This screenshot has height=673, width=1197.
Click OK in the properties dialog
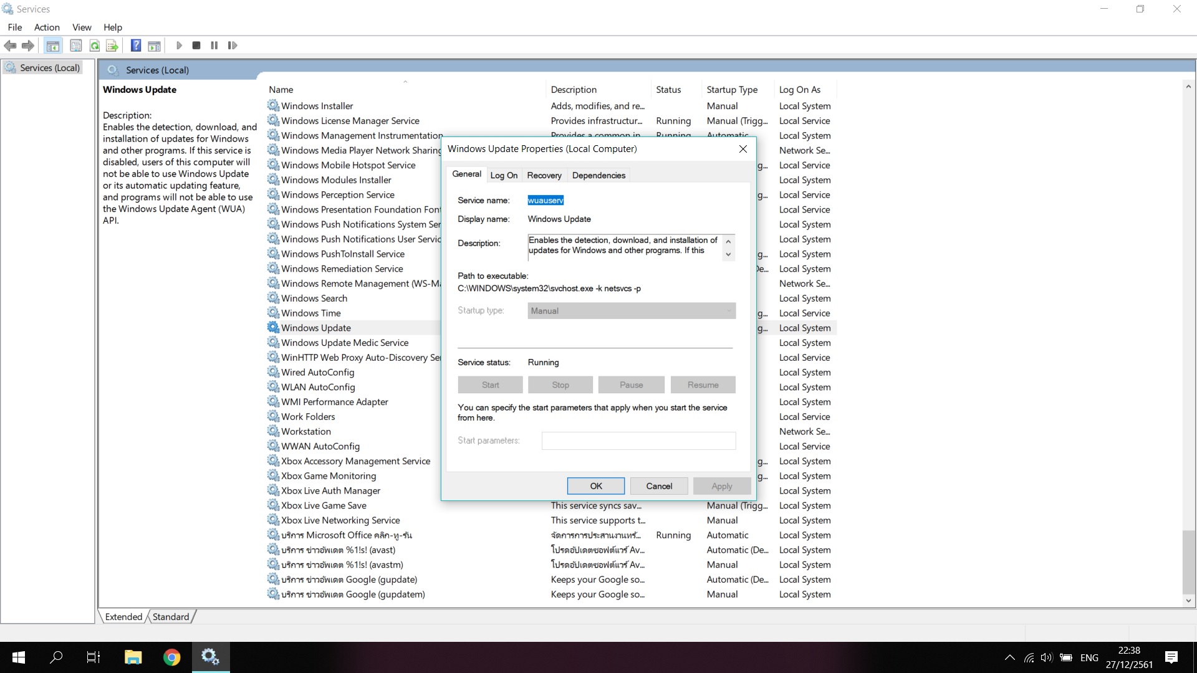pos(596,486)
